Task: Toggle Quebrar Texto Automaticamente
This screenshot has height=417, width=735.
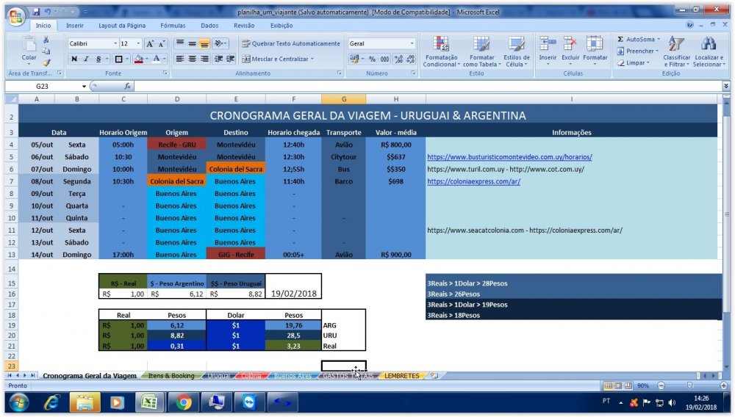Action: tap(291, 43)
